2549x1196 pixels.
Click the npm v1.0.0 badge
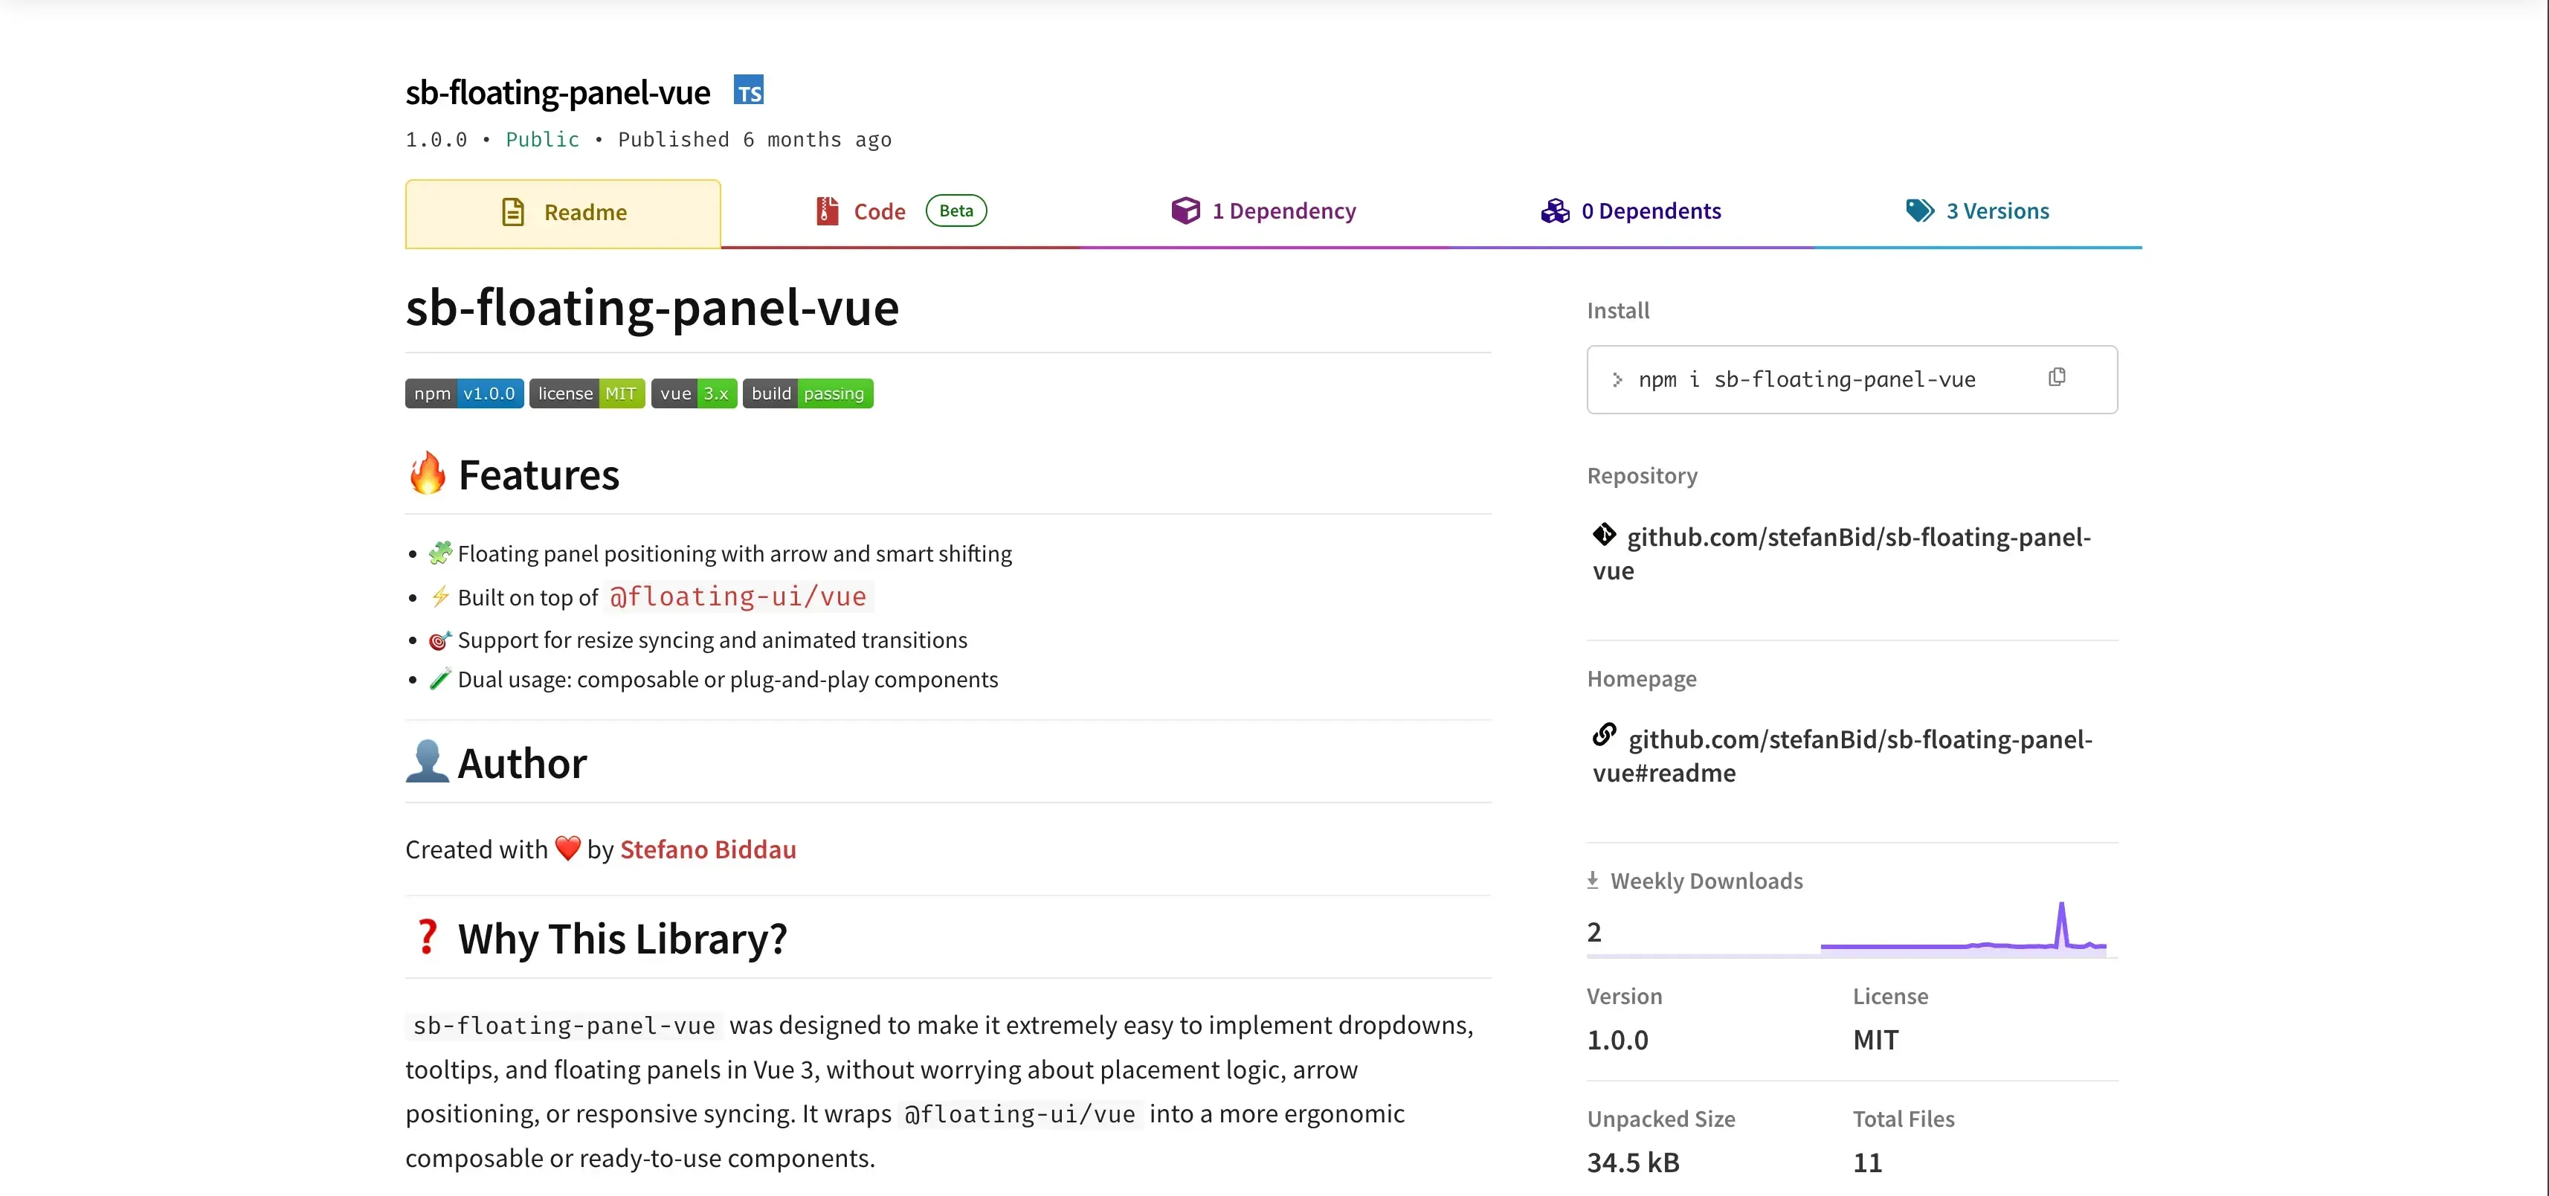464,393
